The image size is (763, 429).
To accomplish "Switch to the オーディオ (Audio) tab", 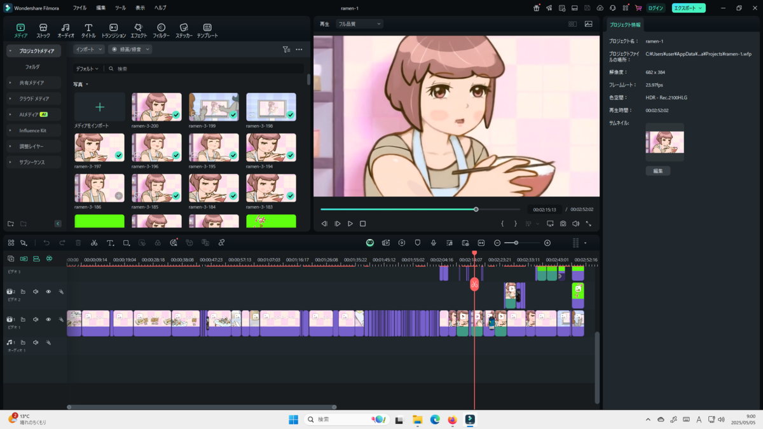I will (x=65, y=31).
